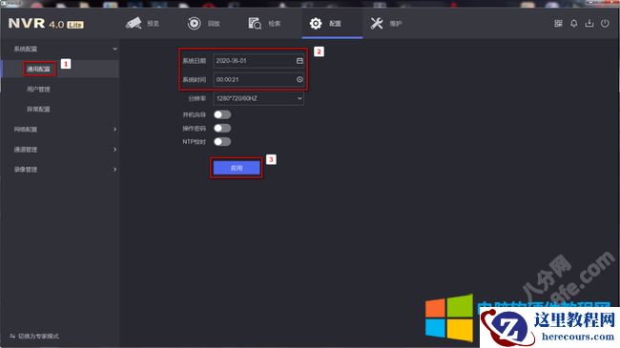This screenshot has height=348, width=620.
Task: Click the 应用 apply button
Action: [237, 168]
